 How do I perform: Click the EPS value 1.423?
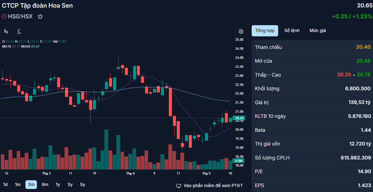[x=365, y=185]
